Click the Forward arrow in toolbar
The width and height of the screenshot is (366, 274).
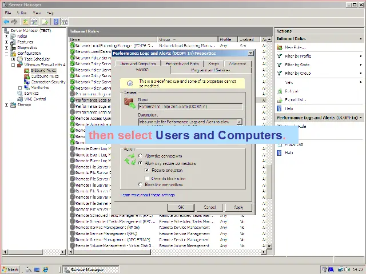14,22
